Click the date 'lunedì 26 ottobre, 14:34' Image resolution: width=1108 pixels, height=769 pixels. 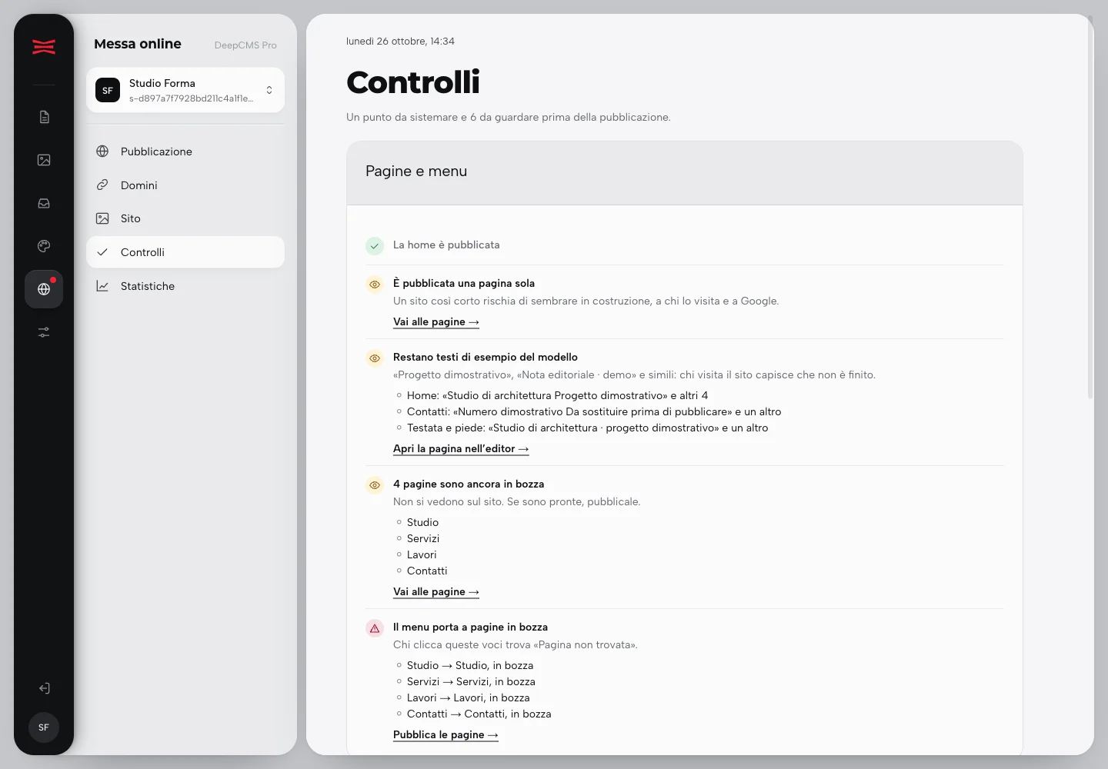pyautogui.click(x=400, y=42)
